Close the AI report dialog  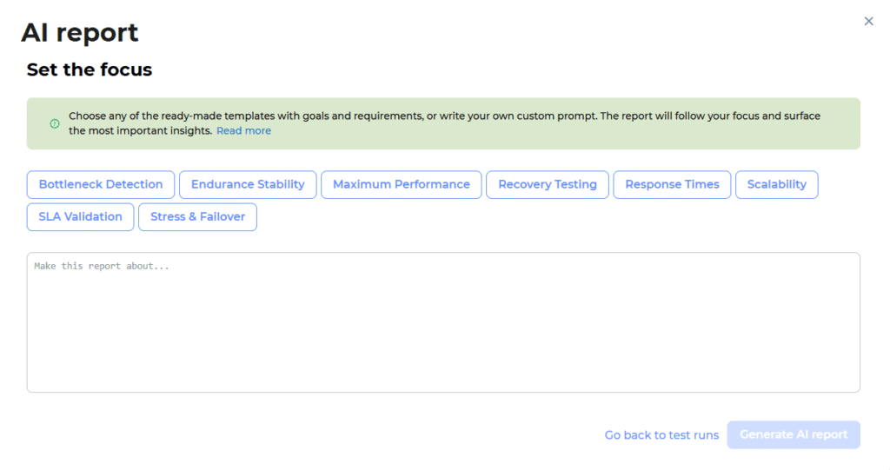point(868,22)
